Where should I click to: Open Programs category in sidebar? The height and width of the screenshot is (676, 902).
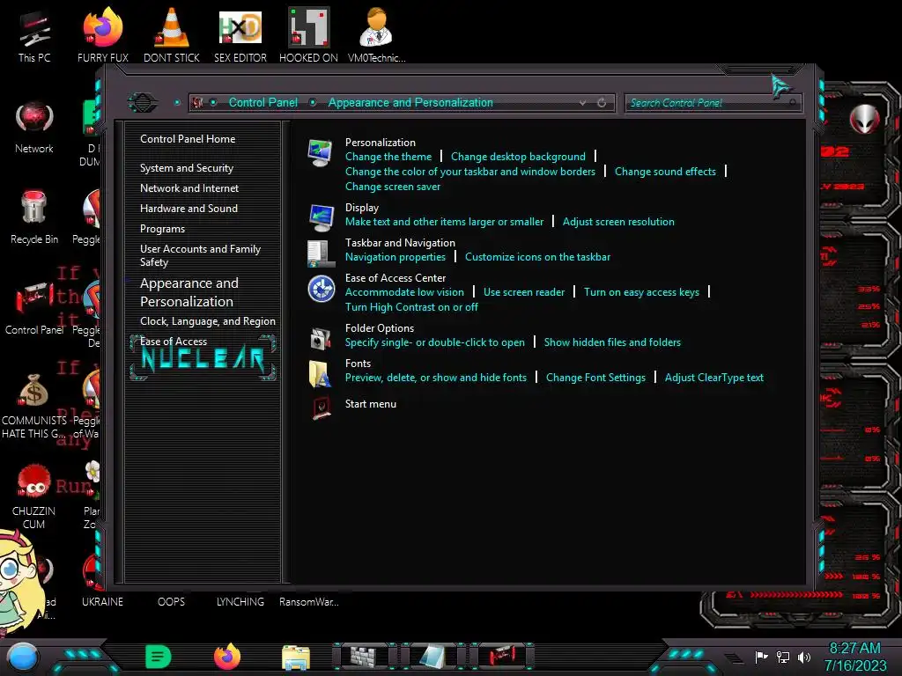(x=162, y=228)
